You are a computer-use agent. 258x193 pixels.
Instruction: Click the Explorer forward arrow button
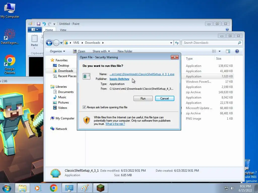pyautogui.click(x=56, y=43)
